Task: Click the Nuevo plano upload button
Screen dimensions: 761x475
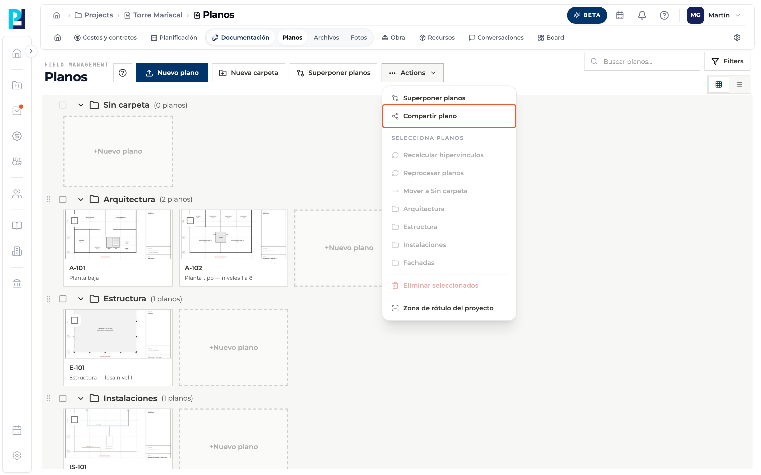Action: (x=172, y=73)
